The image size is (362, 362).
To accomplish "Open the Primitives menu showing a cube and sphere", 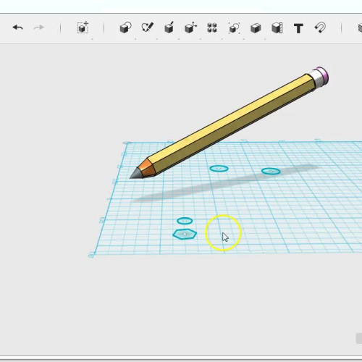I will point(125,28).
